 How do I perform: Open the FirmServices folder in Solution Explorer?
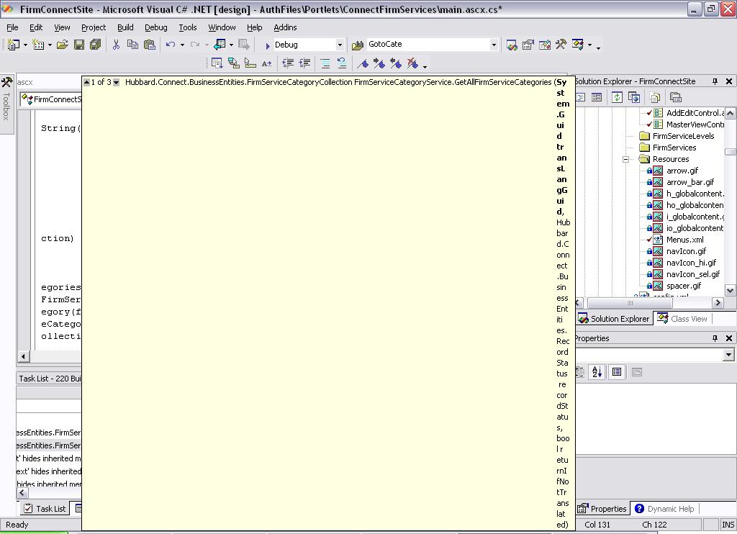tap(674, 148)
